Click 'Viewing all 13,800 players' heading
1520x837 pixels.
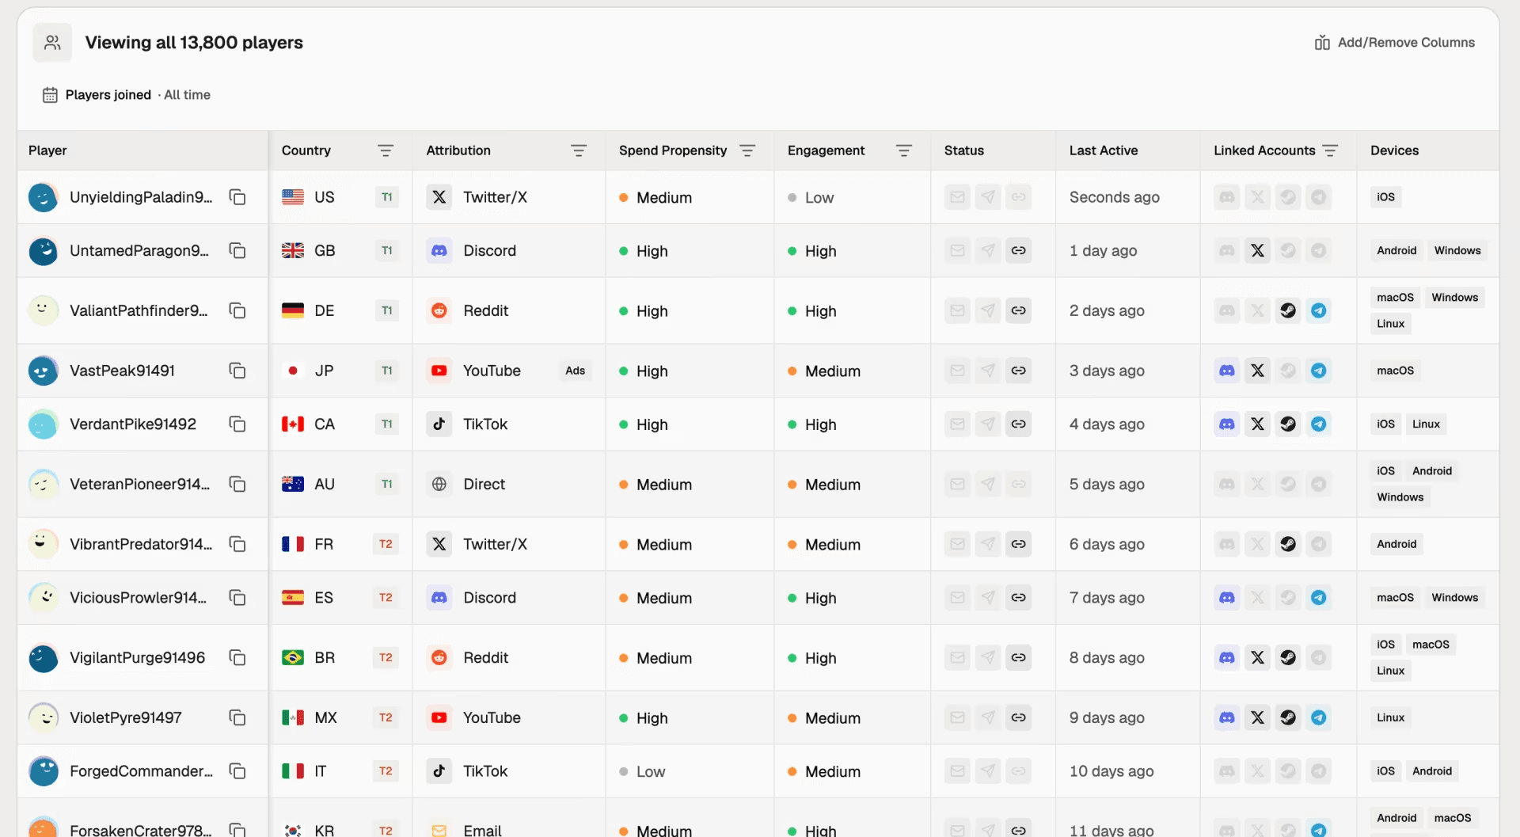194,43
